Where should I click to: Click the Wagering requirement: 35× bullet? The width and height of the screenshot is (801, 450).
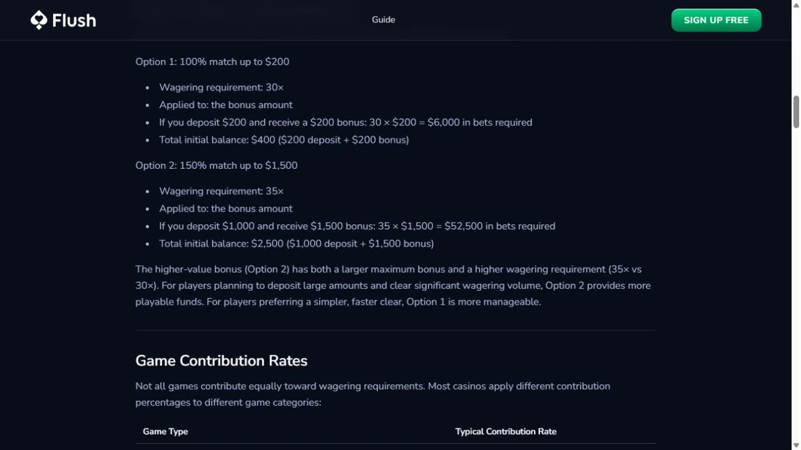[x=222, y=191]
